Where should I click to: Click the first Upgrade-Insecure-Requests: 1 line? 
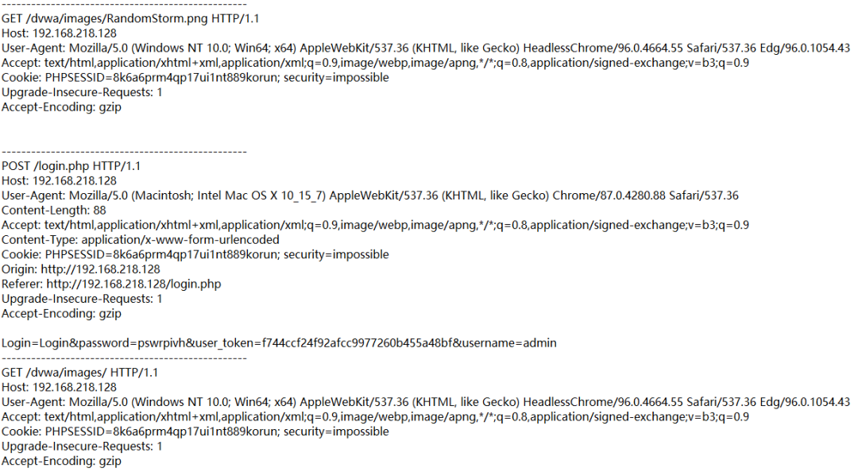click(82, 92)
